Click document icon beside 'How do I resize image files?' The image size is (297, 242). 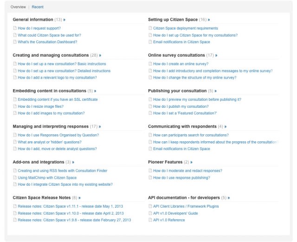click(x=15, y=106)
